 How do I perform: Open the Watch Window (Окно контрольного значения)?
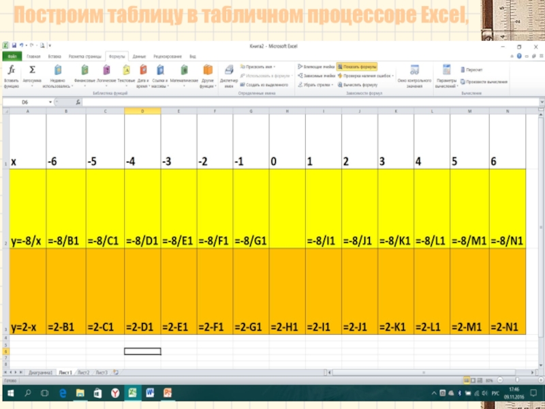pyautogui.click(x=414, y=74)
